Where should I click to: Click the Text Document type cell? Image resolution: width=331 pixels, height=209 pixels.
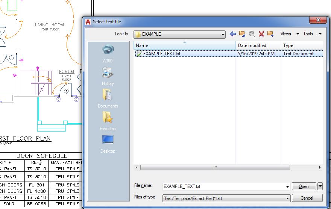pyautogui.click(x=298, y=54)
